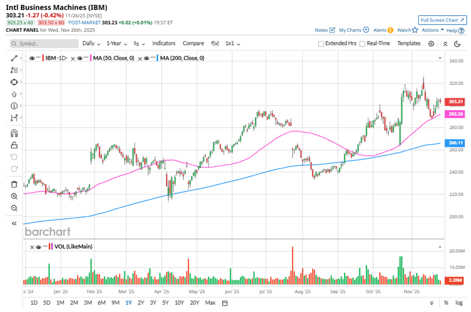
Task: Zoom in on the chart
Action: click(x=14, y=196)
